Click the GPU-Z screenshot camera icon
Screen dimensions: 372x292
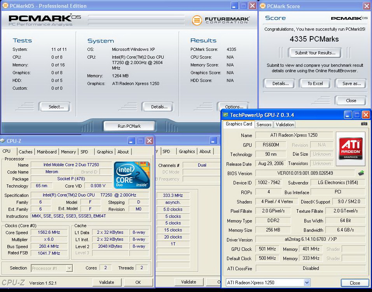[364, 124]
